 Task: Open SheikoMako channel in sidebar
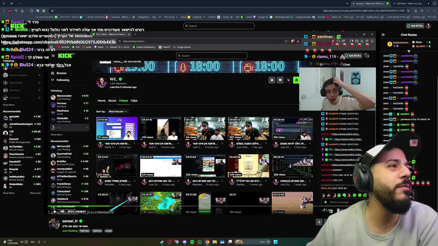pyautogui.click(x=22, y=186)
